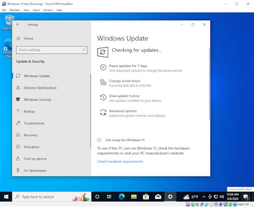Click the Settings gear on the taskbar
The image size is (254, 207).
[x=170, y=197]
